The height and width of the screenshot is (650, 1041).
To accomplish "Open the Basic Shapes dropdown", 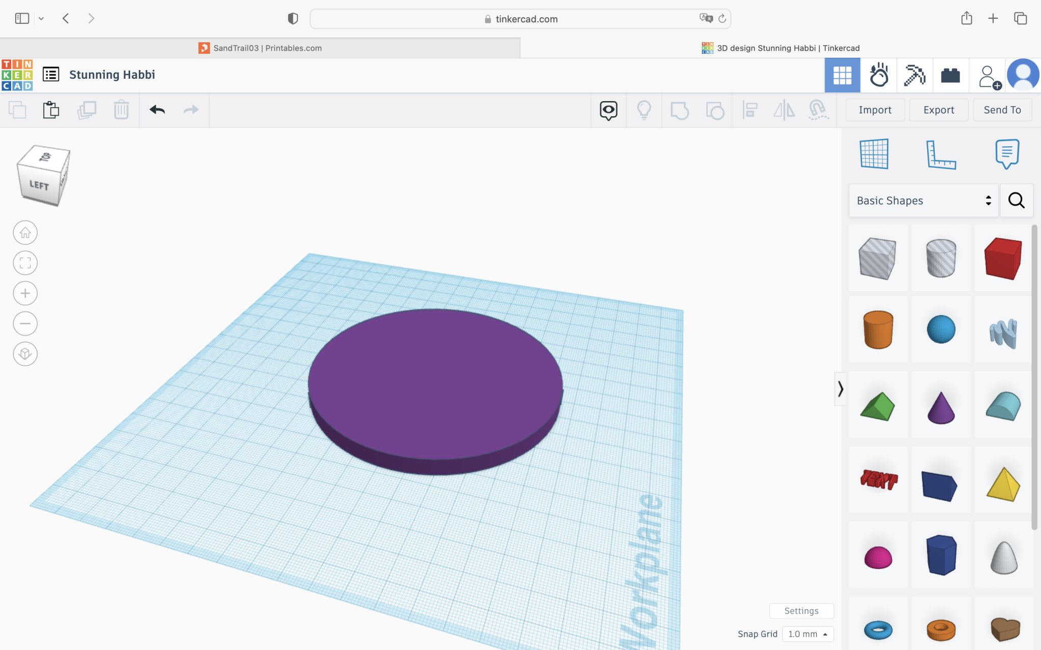I will tap(923, 201).
